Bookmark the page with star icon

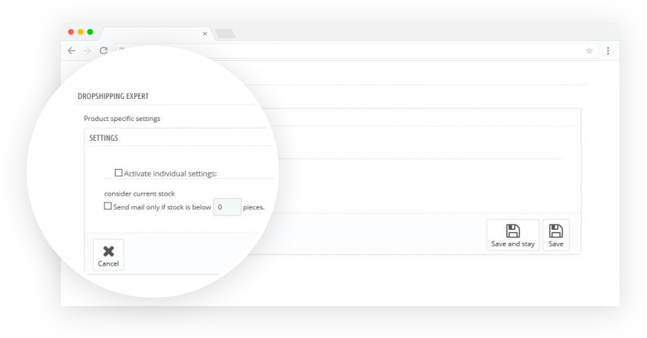click(589, 51)
